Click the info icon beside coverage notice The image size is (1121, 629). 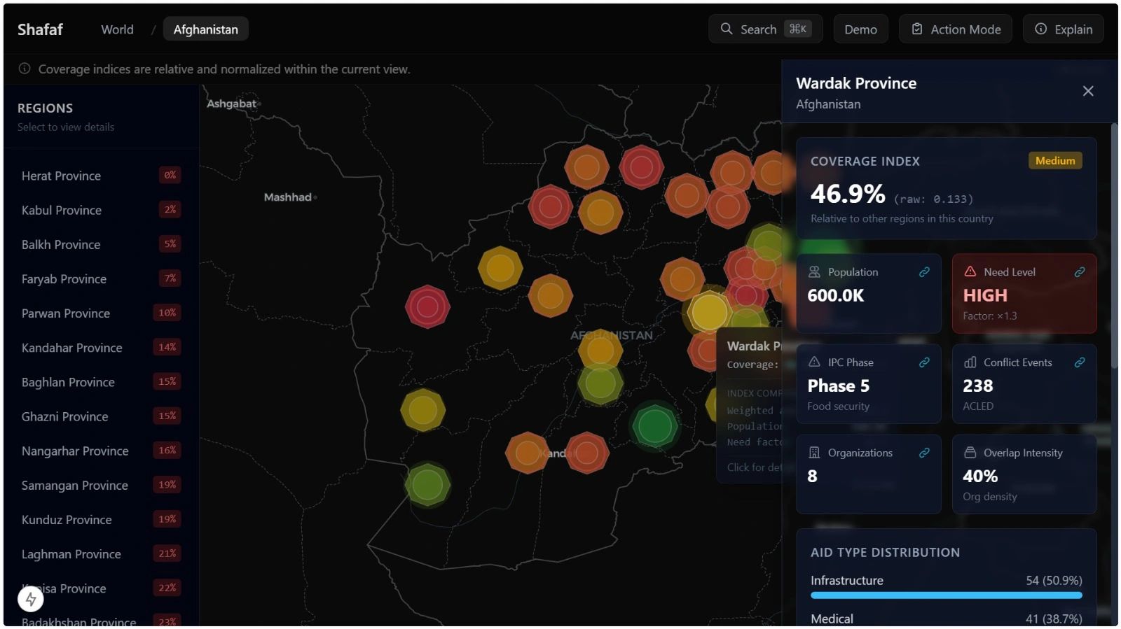(25, 69)
